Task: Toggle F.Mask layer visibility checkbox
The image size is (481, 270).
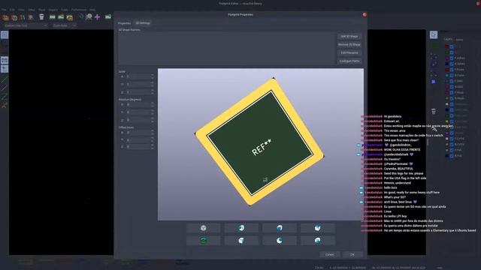Action: pyautogui.click(x=452, y=93)
